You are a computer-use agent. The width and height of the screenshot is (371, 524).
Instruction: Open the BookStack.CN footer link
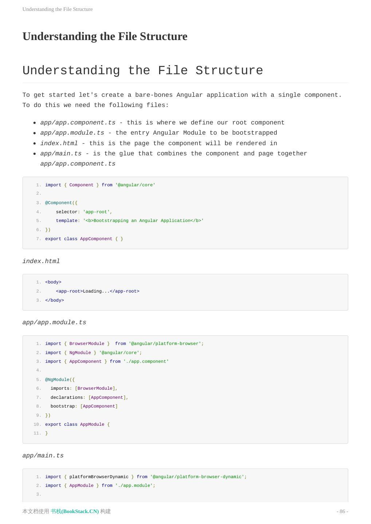(x=75, y=511)
